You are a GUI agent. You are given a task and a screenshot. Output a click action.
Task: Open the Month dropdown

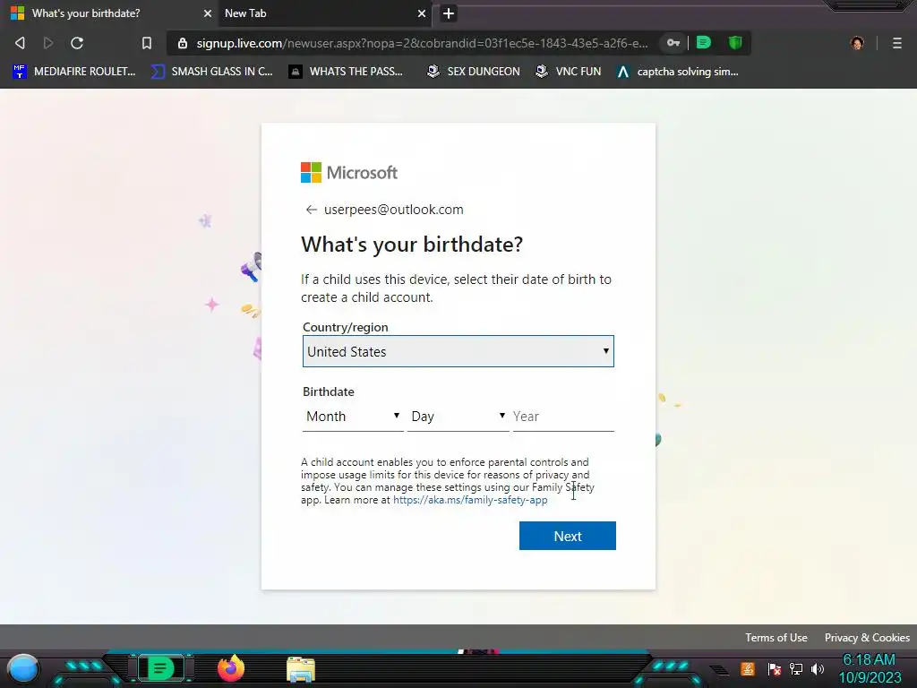click(353, 417)
